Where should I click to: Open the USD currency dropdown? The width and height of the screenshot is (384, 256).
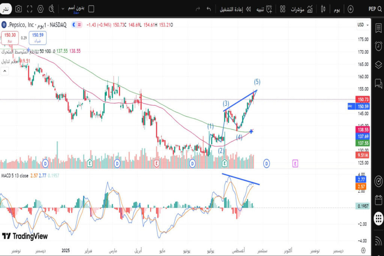point(363,25)
